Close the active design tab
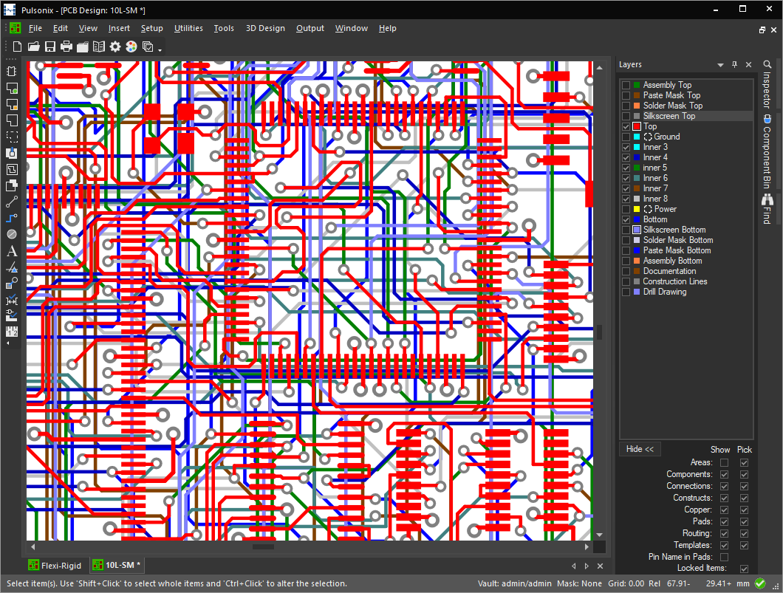783x593 pixels. pos(601,566)
